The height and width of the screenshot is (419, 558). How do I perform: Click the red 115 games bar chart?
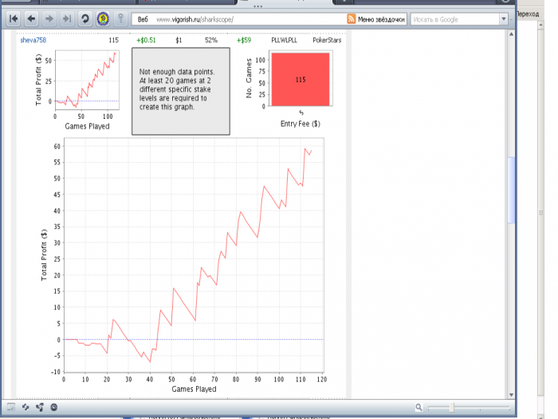tap(301, 79)
